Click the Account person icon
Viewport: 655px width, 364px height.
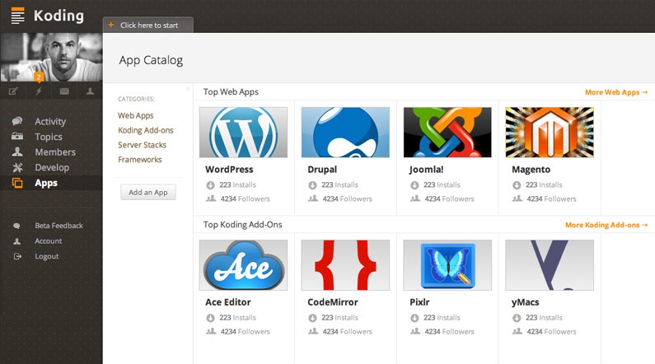16,241
